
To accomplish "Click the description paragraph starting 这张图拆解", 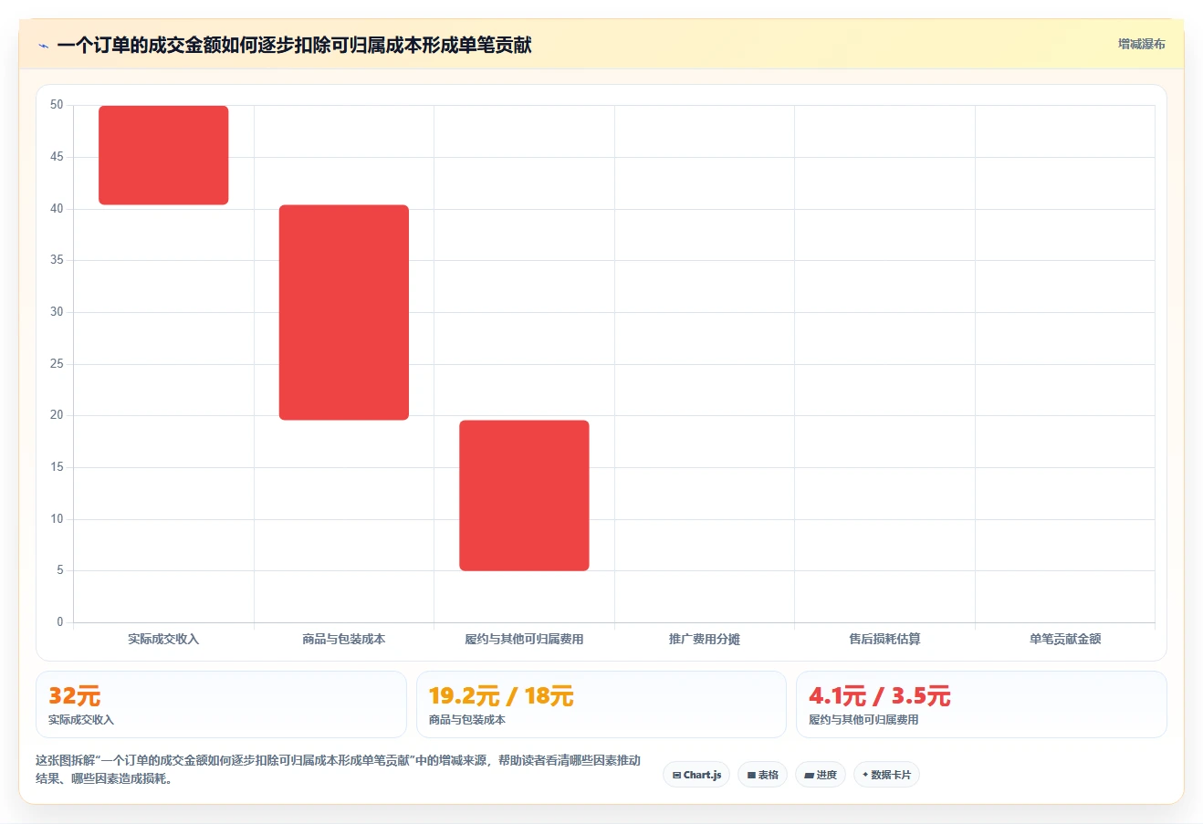I will pos(338,769).
